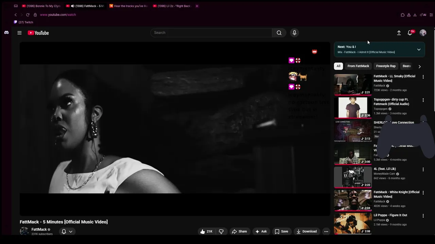Open options for 4L feat. Lil Lik
The image size is (435, 244).
coord(423,169)
